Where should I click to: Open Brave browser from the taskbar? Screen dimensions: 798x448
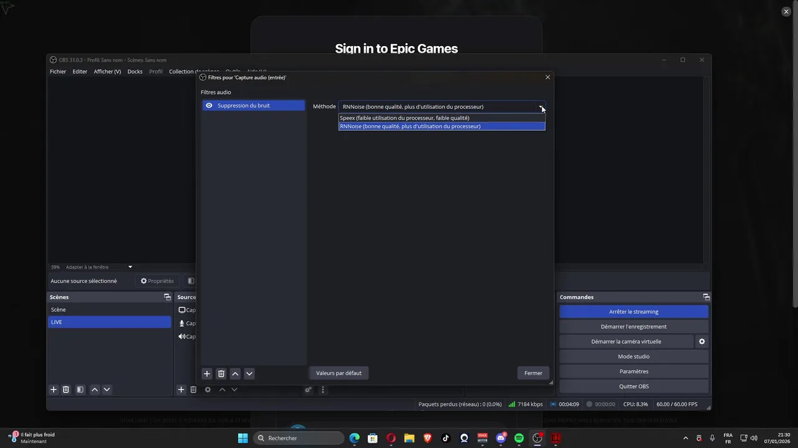(x=428, y=438)
